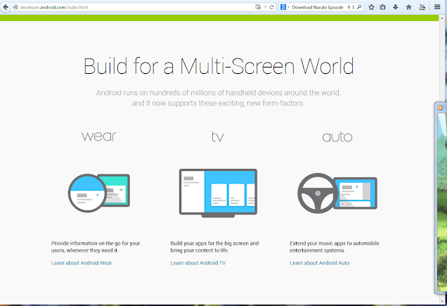Reload the page with the refresh icon

point(272,7)
